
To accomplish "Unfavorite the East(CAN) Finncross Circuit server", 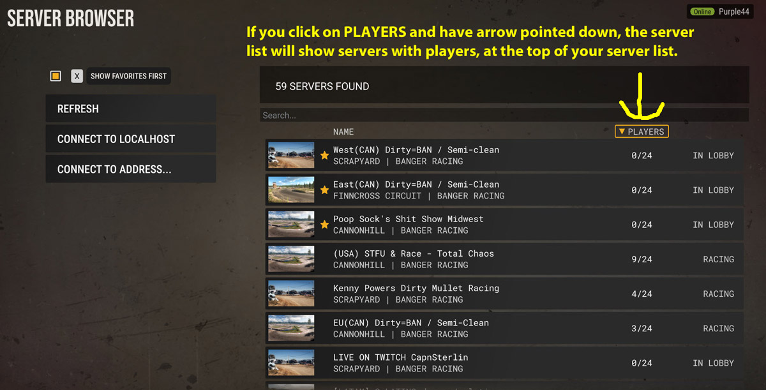I will (x=324, y=190).
